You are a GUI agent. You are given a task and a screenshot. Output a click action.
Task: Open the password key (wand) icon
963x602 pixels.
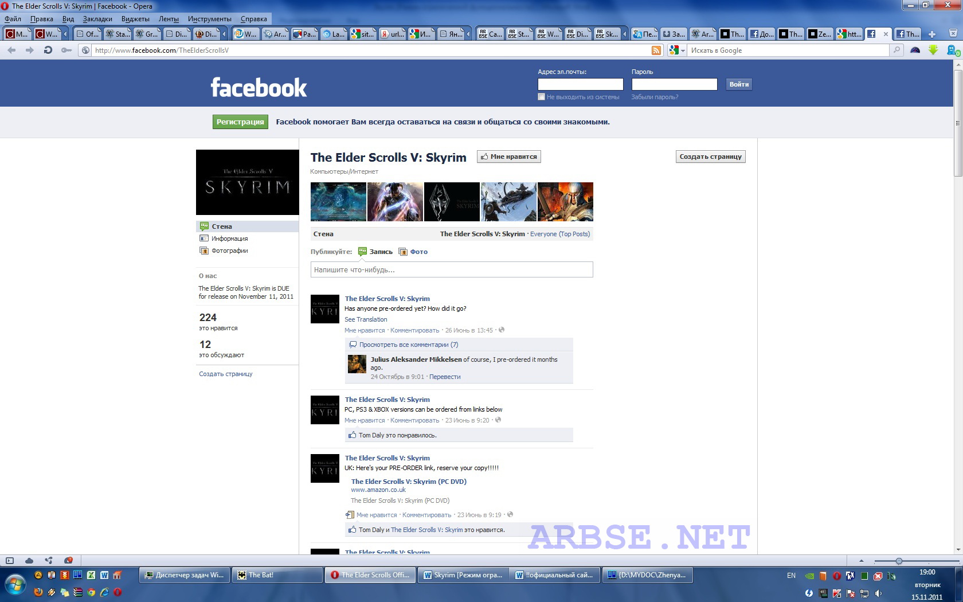pyautogui.click(x=66, y=50)
